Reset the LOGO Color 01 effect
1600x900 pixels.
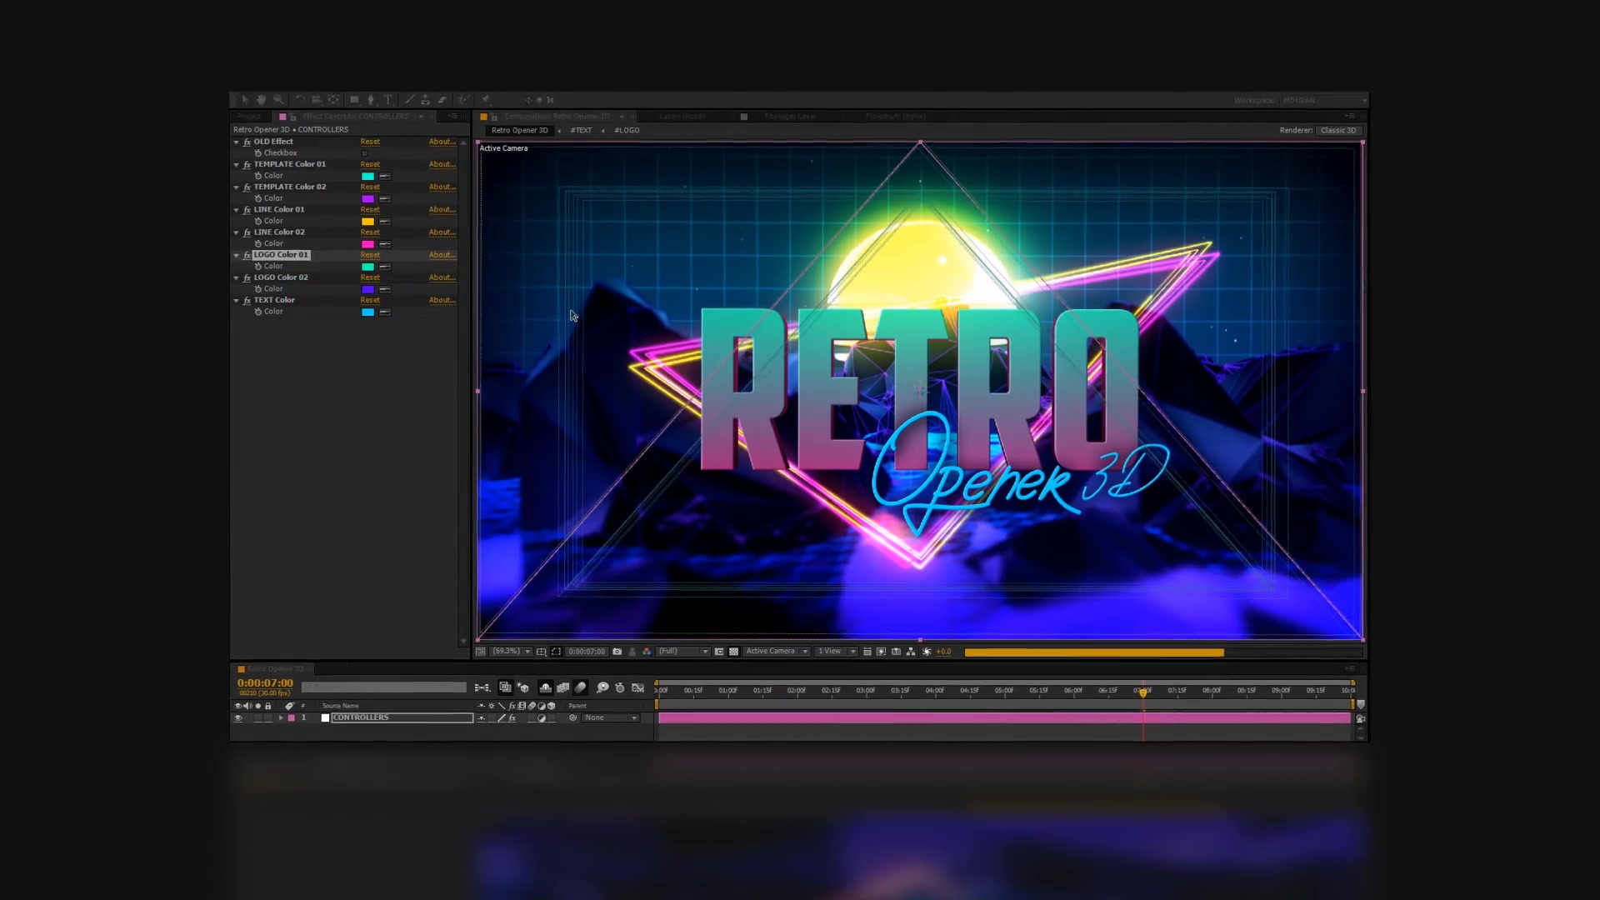370,255
